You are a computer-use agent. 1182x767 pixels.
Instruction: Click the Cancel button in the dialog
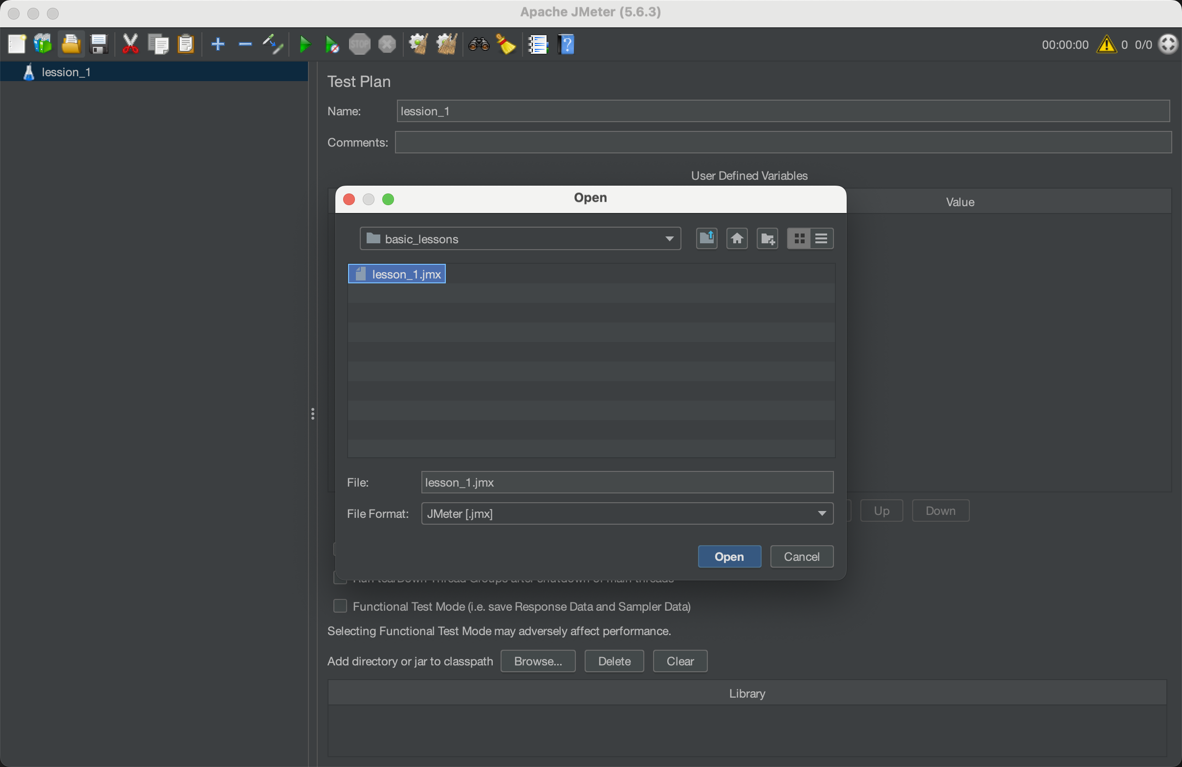[x=802, y=556]
